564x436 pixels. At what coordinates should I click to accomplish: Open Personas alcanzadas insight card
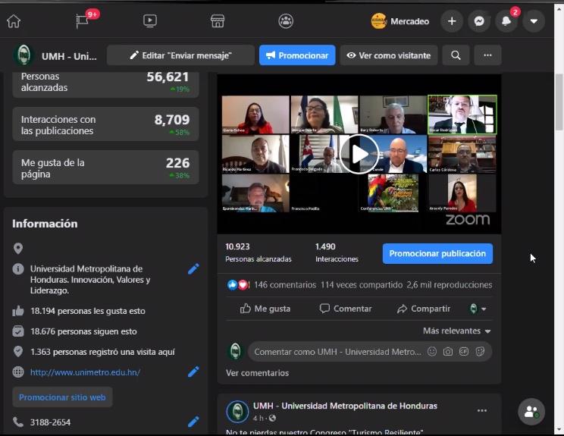click(105, 84)
